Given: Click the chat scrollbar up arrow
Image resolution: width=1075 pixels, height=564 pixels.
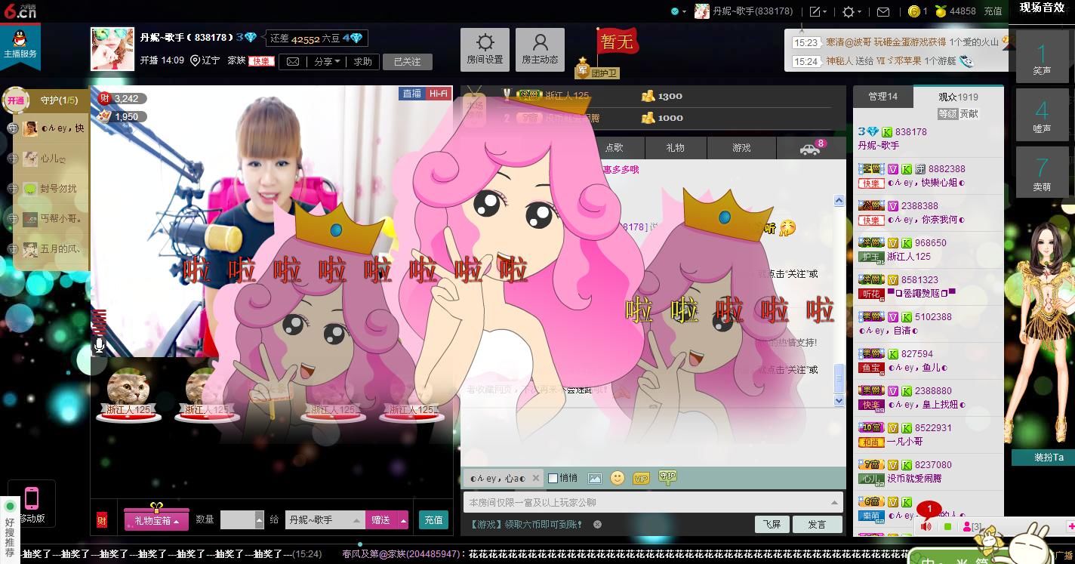Looking at the screenshot, I should pyautogui.click(x=839, y=200).
